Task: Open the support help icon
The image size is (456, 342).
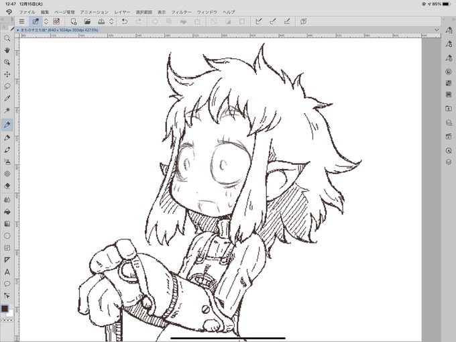Action: [303, 21]
